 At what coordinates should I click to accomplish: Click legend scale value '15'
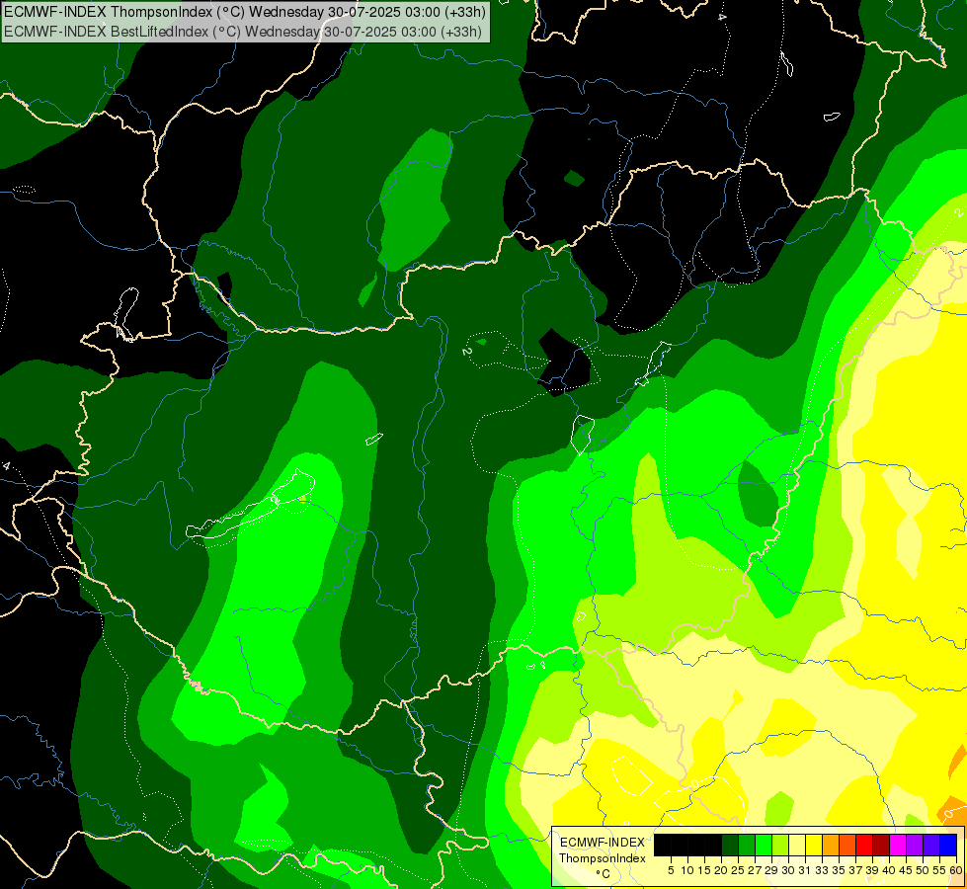coord(704,870)
